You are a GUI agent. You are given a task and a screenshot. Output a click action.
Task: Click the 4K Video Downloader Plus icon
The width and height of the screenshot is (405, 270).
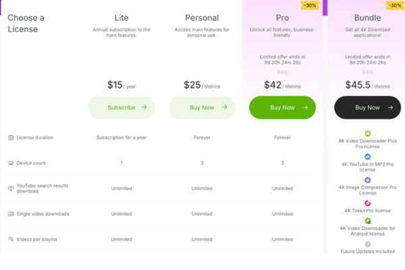[367, 134]
